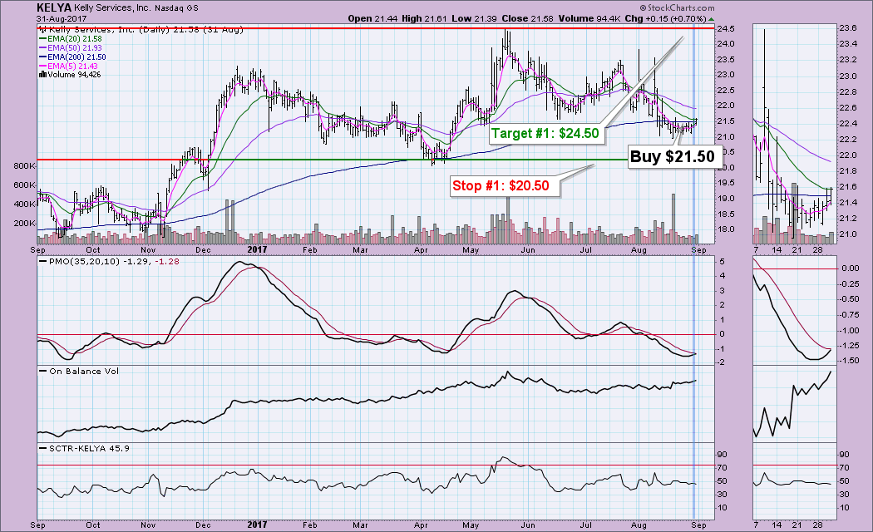
Task: Click the "Volume 94.4K" value in the header
Action: point(589,18)
